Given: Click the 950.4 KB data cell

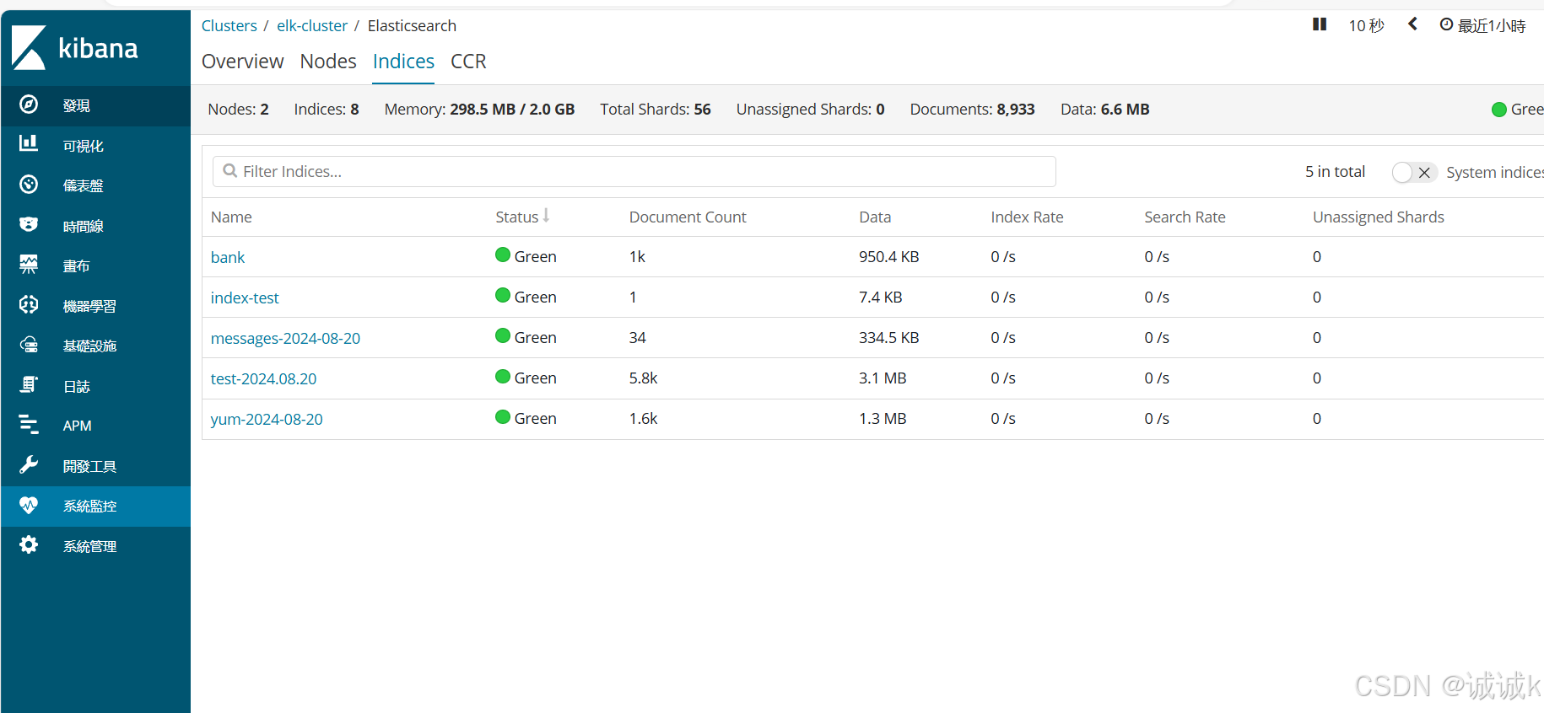Looking at the screenshot, I should [x=889, y=256].
